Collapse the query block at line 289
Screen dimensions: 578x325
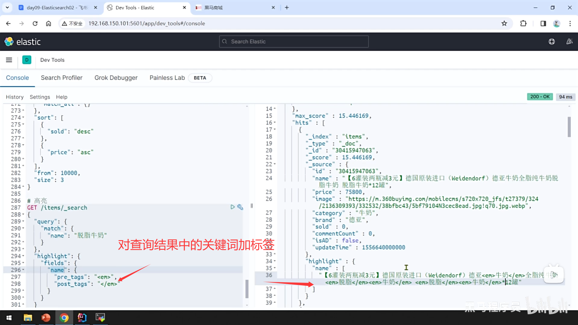23,221
